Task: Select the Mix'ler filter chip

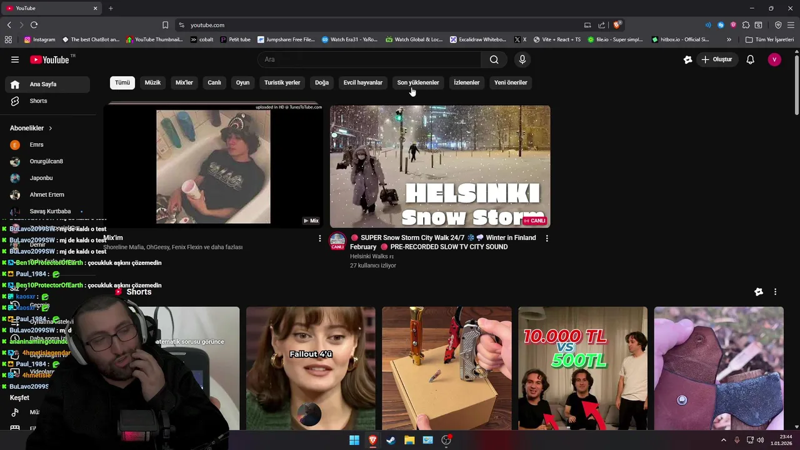Action: click(x=184, y=82)
